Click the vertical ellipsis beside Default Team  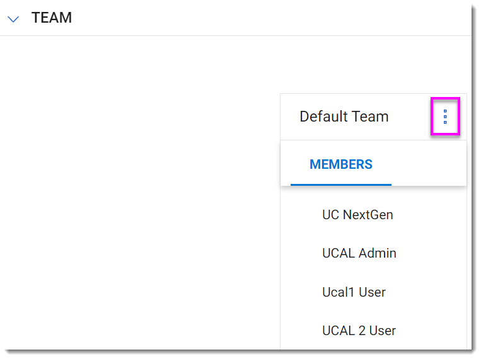click(445, 117)
